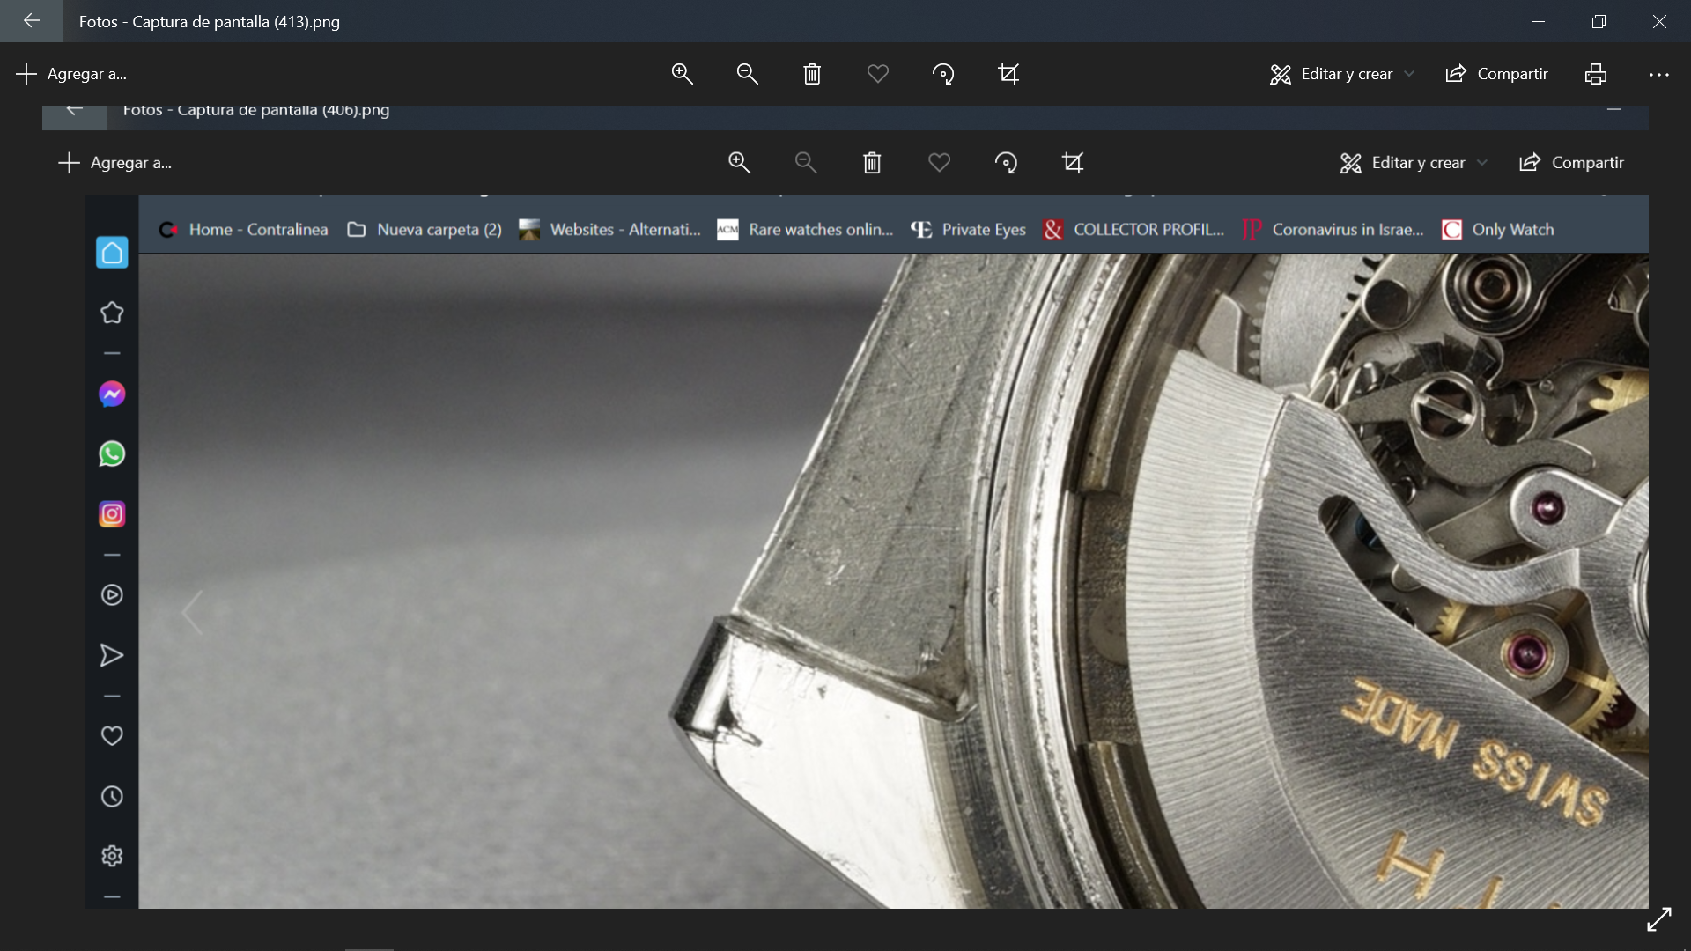Open the three-dots more options menu
Viewport: 1691px width, 951px height.
tap(1658, 75)
